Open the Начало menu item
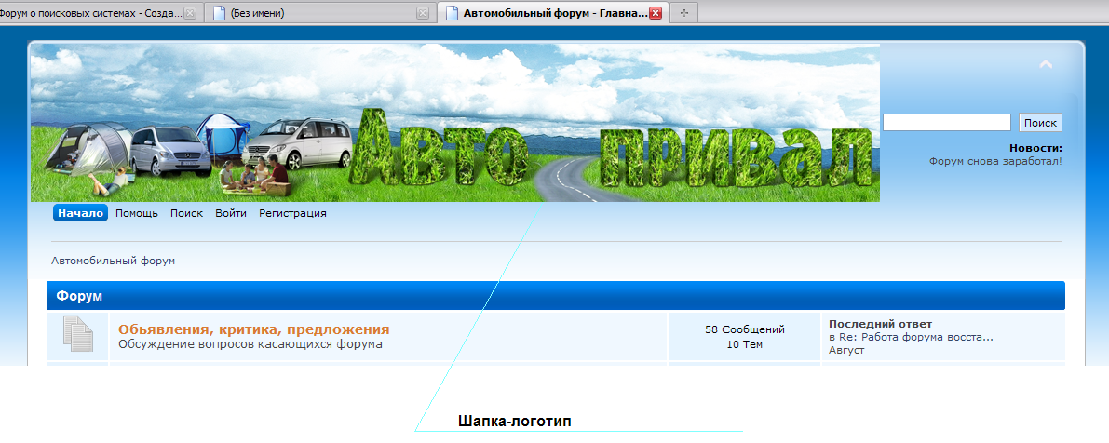The image size is (1109, 443). (x=81, y=213)
